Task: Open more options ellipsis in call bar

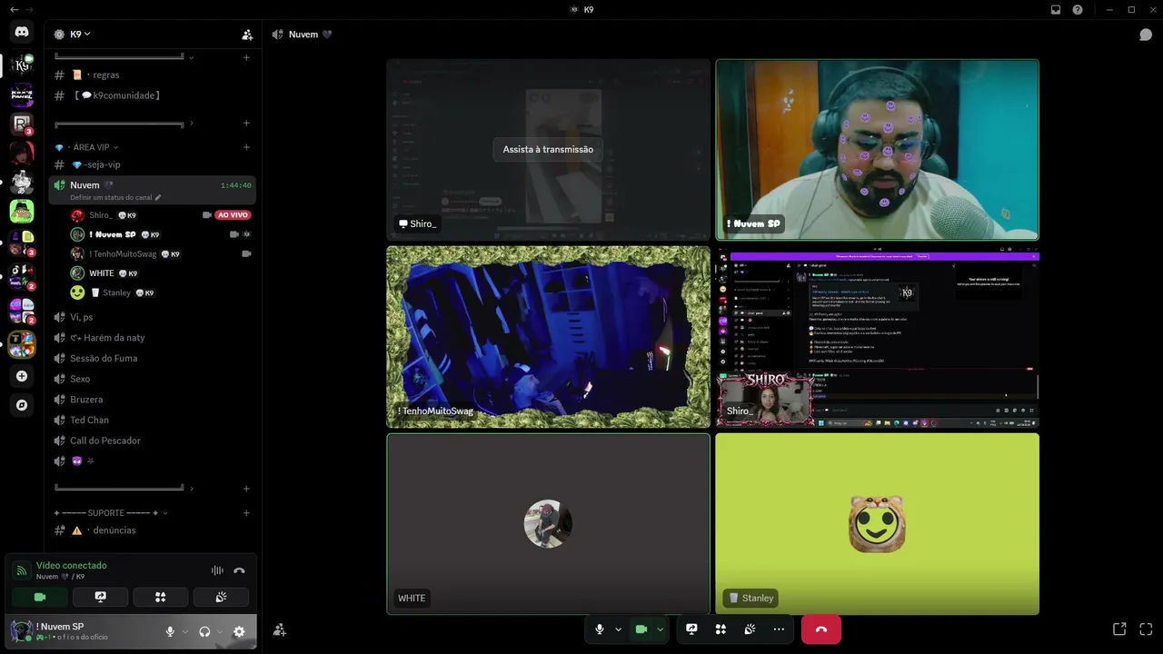Action: pyautogui.click(x=779, y=629)
